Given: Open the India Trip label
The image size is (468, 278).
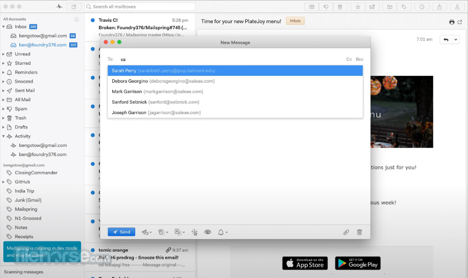Looking at the screenshot, I should click(x=24, y=191).
